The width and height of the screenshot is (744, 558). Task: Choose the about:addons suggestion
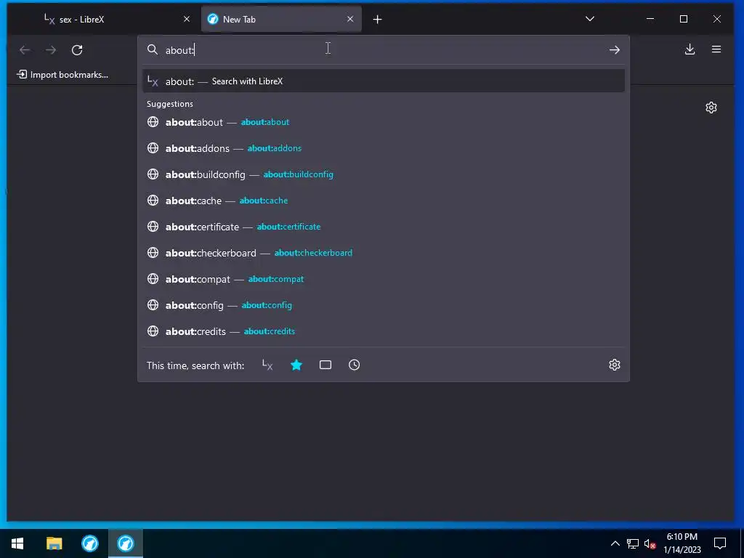(x=384, y=148)
